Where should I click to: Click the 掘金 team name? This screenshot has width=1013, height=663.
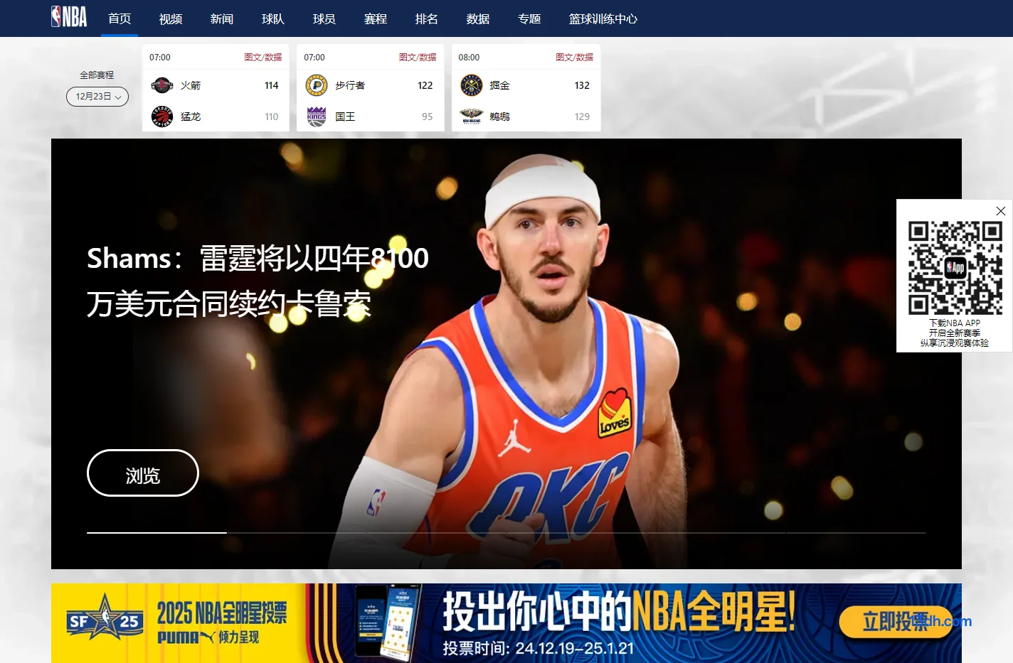tap(499, 85)
